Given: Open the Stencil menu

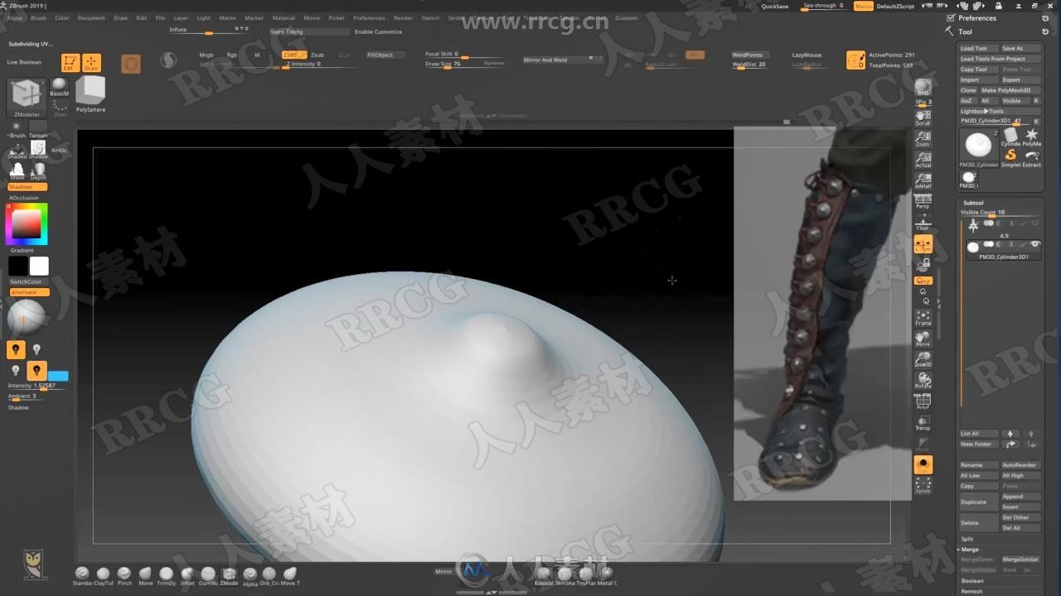Looking at the screenshot, I should (x=430, y=17).
